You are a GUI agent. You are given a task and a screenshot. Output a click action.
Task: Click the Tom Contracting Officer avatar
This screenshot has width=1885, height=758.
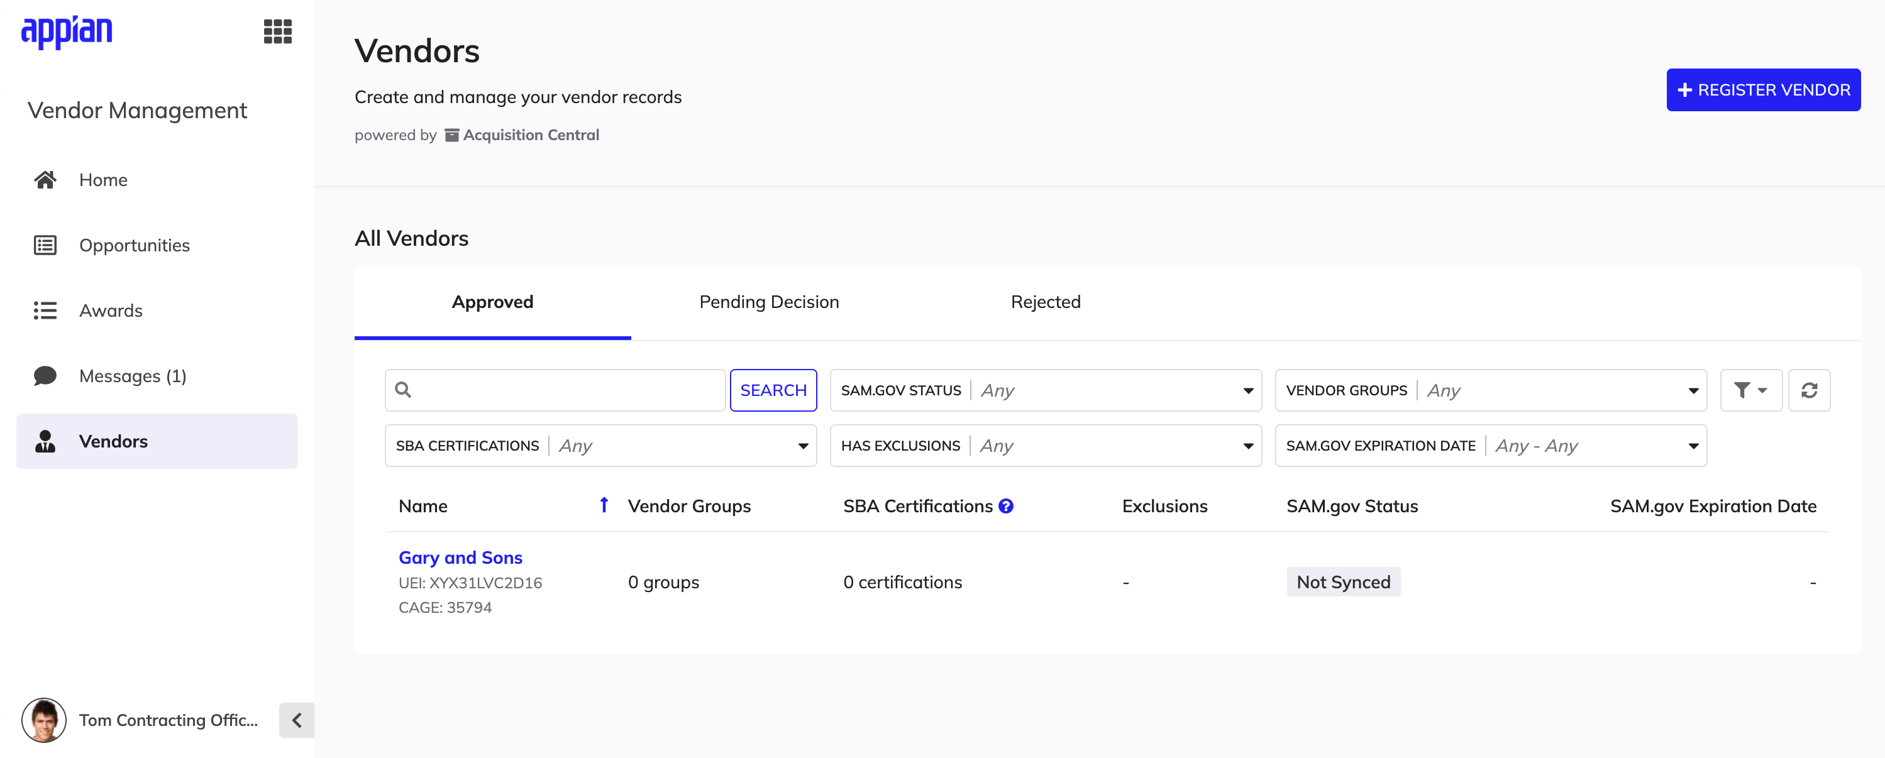[44, 720]
